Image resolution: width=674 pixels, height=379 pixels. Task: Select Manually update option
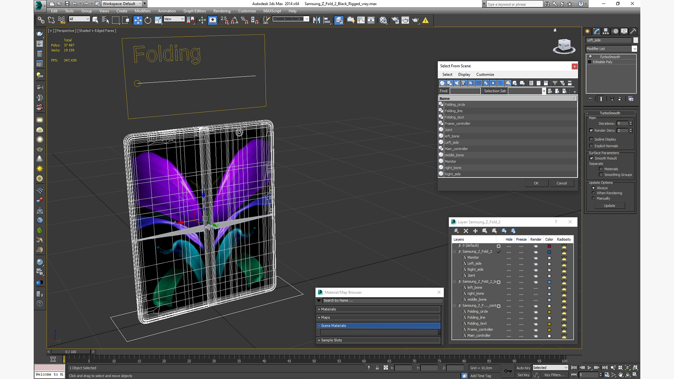pos(593,198)
